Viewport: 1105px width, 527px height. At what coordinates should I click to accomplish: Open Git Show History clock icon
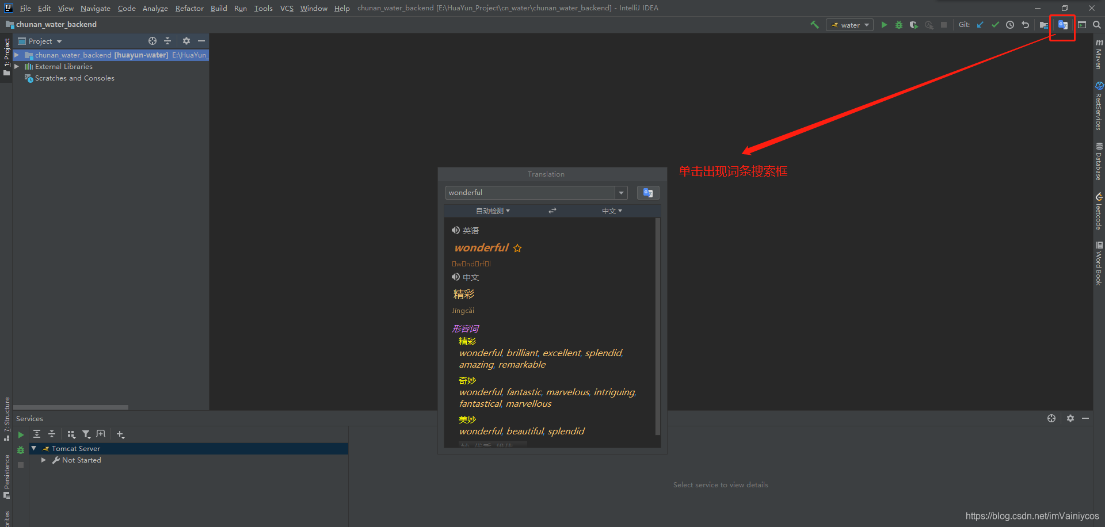pos(1010,25)
